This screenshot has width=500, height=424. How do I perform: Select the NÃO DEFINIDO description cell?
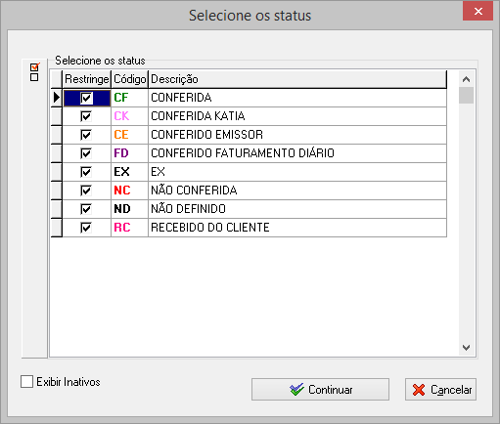tap(297, 209)
